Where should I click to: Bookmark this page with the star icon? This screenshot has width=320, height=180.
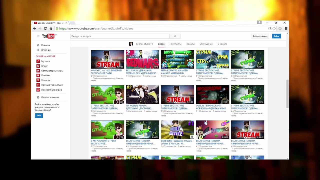click(x=274, y=28)
